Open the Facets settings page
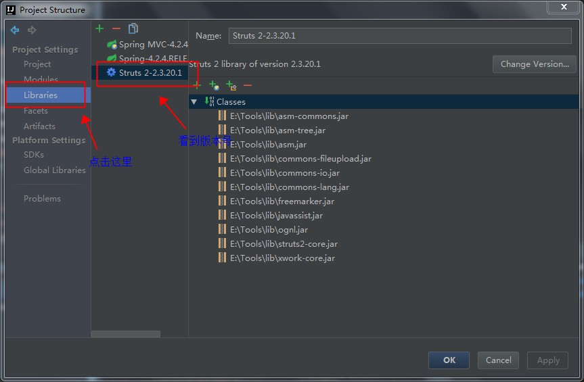The image size is (584, 382). 36,110
